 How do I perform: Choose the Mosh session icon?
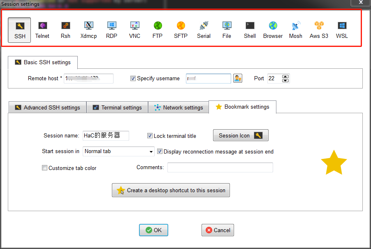click(x=296, y=30)
